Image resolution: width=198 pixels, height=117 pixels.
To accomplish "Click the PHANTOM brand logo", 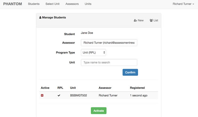I will [x=13, y=4].
